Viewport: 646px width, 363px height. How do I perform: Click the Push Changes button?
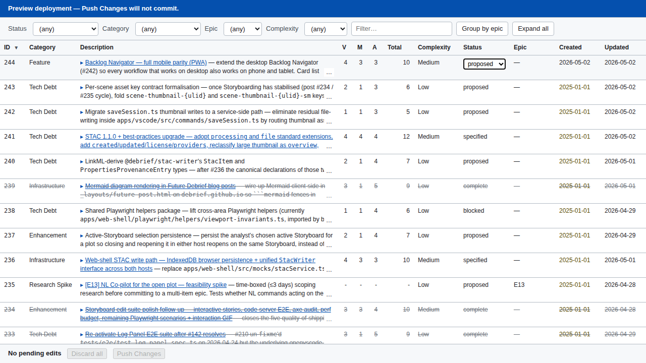[x=139, y=353]
